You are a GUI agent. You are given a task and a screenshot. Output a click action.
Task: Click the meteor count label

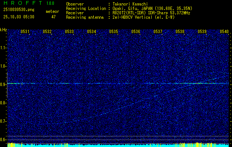52,11
